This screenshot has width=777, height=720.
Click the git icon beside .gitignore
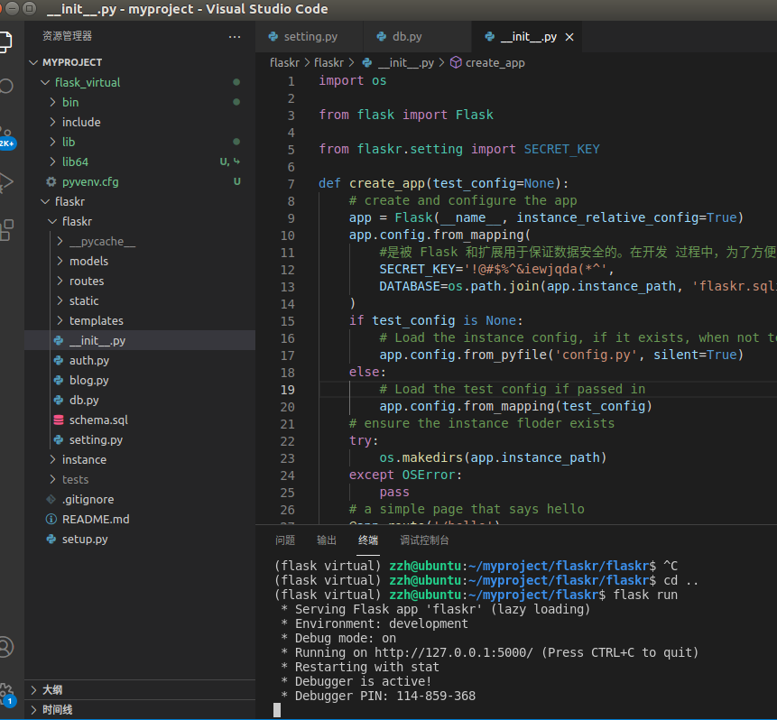(x=51, y=500)
